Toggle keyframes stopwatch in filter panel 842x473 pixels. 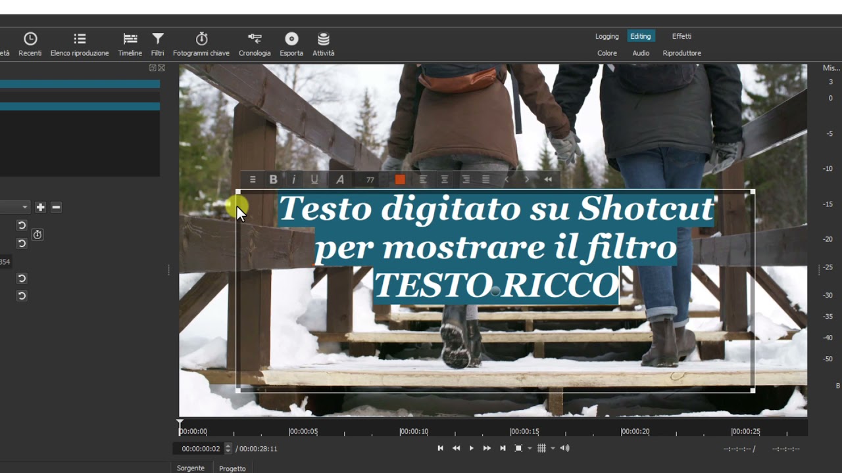[37, 235]
